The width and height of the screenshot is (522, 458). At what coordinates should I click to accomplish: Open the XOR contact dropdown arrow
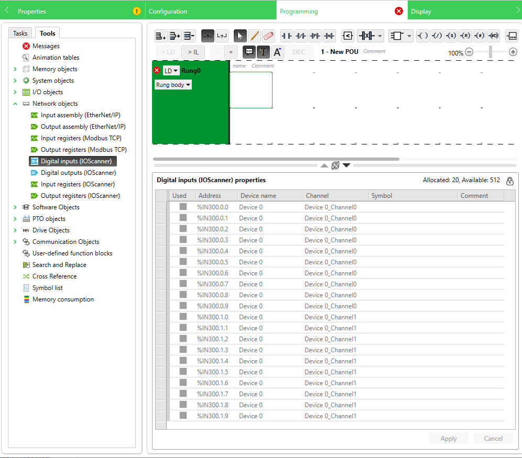coord(380,36)
